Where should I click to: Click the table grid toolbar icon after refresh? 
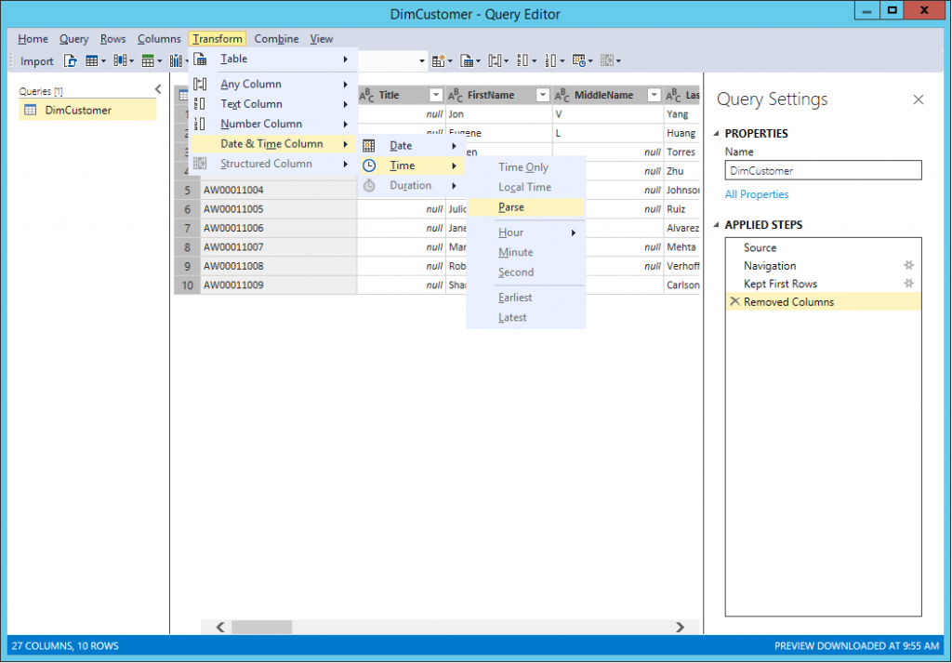[x=92, y=60]
